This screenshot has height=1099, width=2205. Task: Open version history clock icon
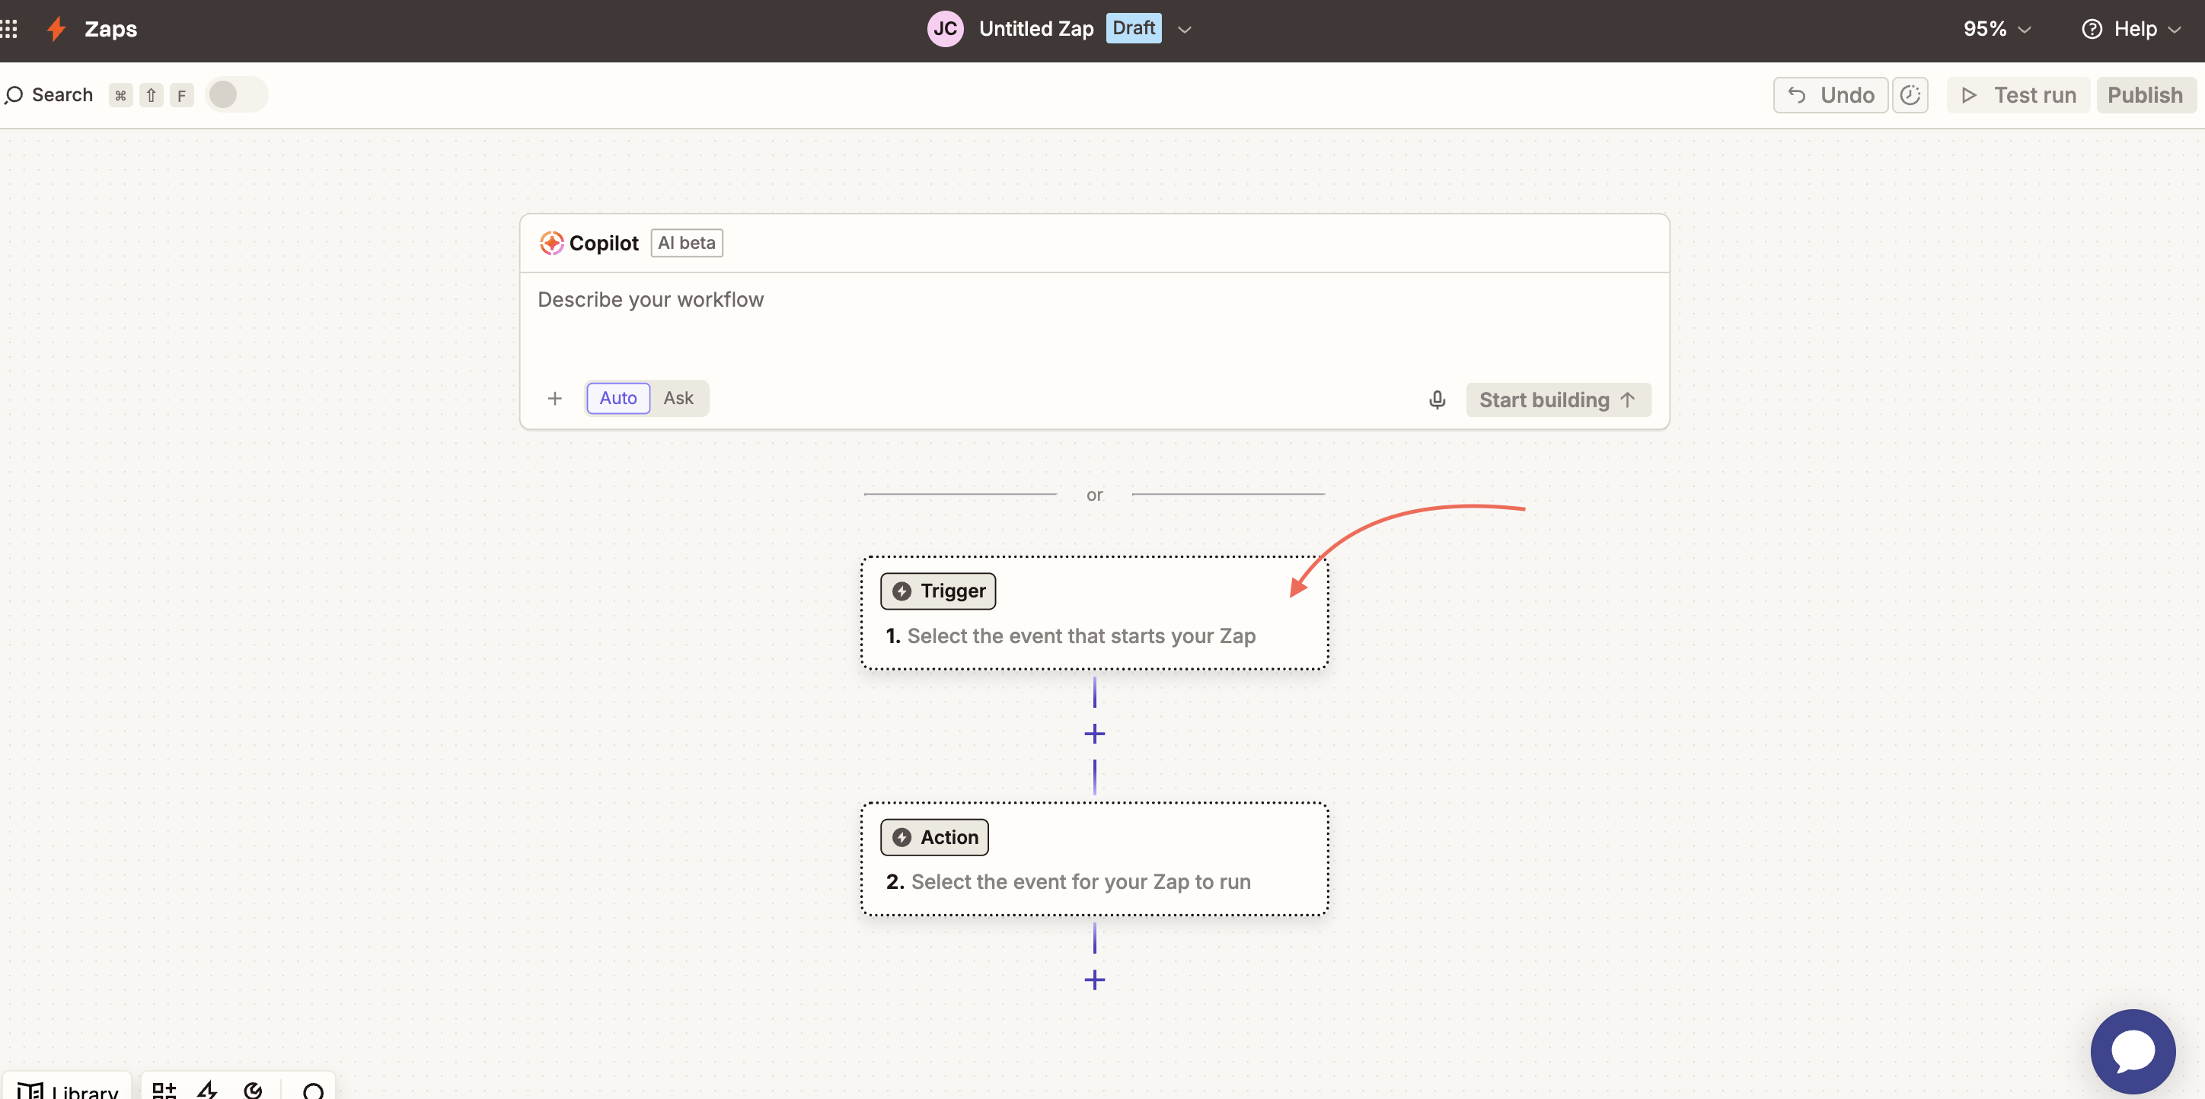pos(1910,95)
